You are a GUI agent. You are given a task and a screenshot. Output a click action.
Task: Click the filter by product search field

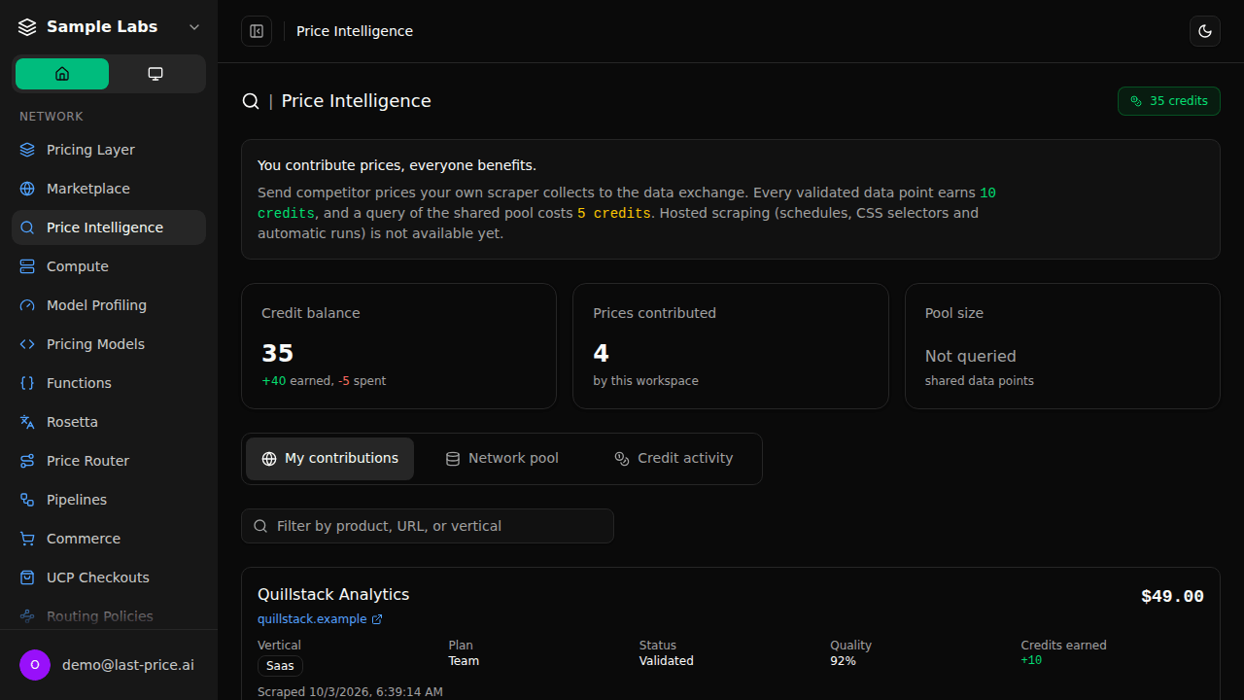(x=428, y=526)
